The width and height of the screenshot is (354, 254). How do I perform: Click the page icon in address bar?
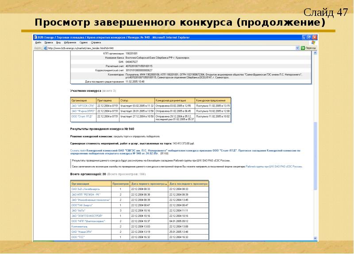coord(45,48)
